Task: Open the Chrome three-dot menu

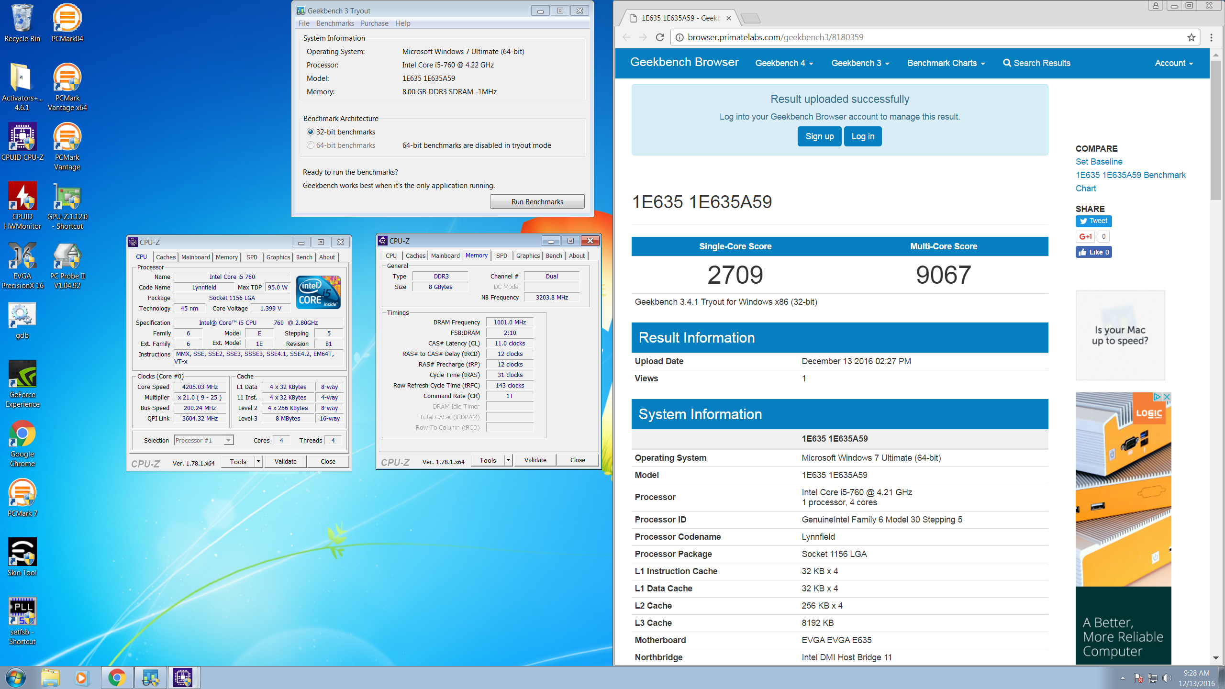Action: (1212, 37)
